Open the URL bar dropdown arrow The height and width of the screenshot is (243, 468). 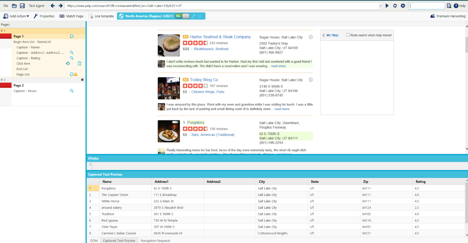tap(380, 5)
